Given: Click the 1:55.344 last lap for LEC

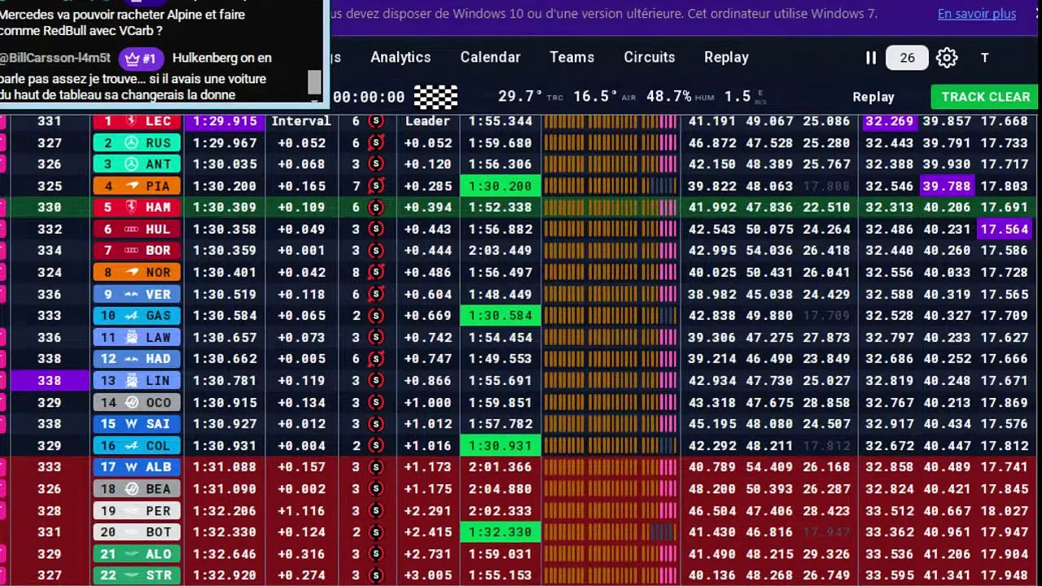Looking at the screenshot, I should click(500, 121).
